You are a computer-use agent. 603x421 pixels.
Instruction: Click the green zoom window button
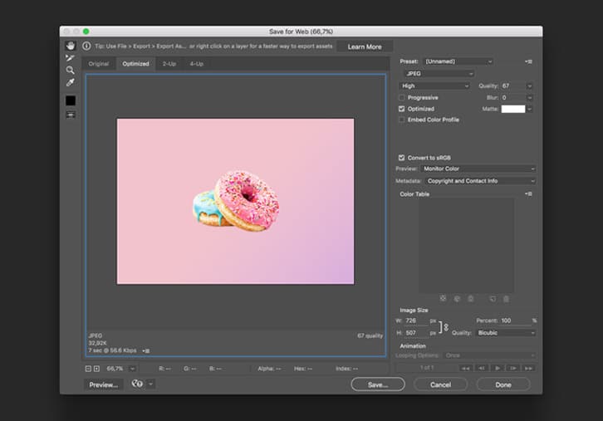(x=86, y=32)
